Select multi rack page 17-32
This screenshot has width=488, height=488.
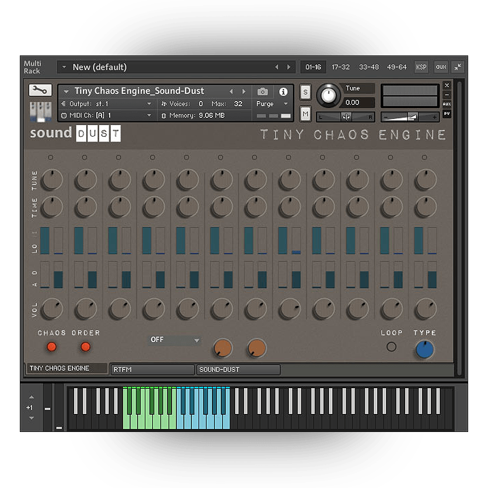click(x=340, y=67)
